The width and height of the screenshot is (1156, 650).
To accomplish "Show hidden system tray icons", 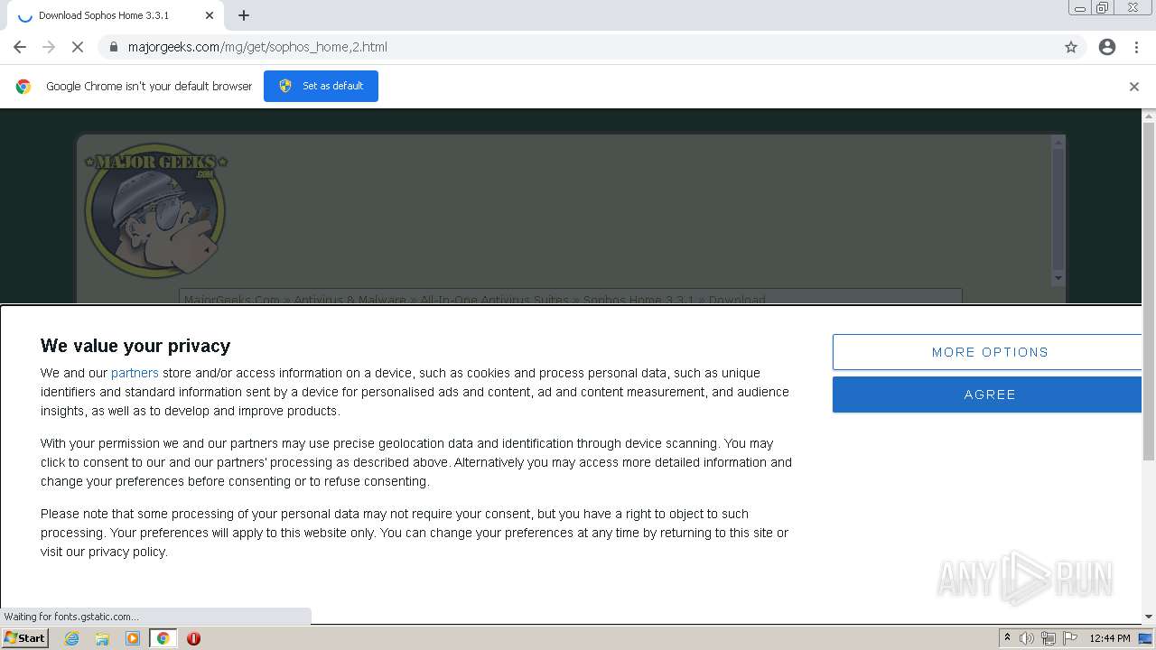I will click(1007, 638).
